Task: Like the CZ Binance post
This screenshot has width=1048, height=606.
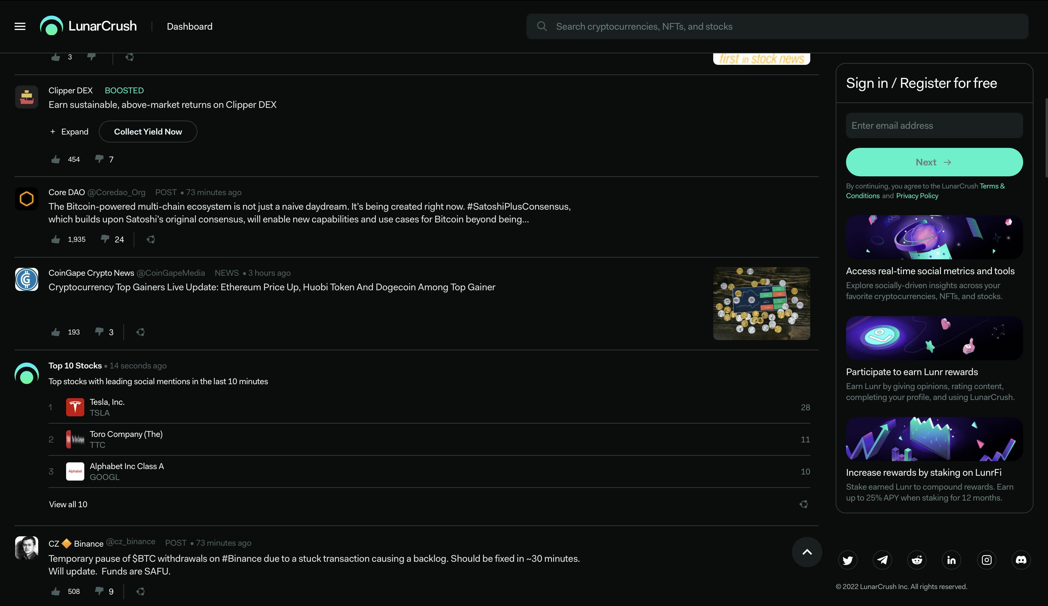Action: click(x=56, y=591)
